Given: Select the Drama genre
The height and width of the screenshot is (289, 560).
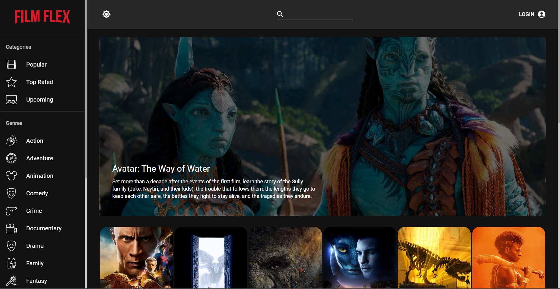Looking at the screenshot, I should (42, 246).
